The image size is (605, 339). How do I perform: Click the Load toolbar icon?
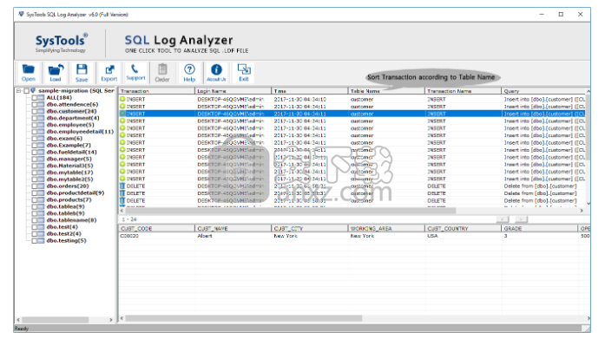[x=56, y=73]
